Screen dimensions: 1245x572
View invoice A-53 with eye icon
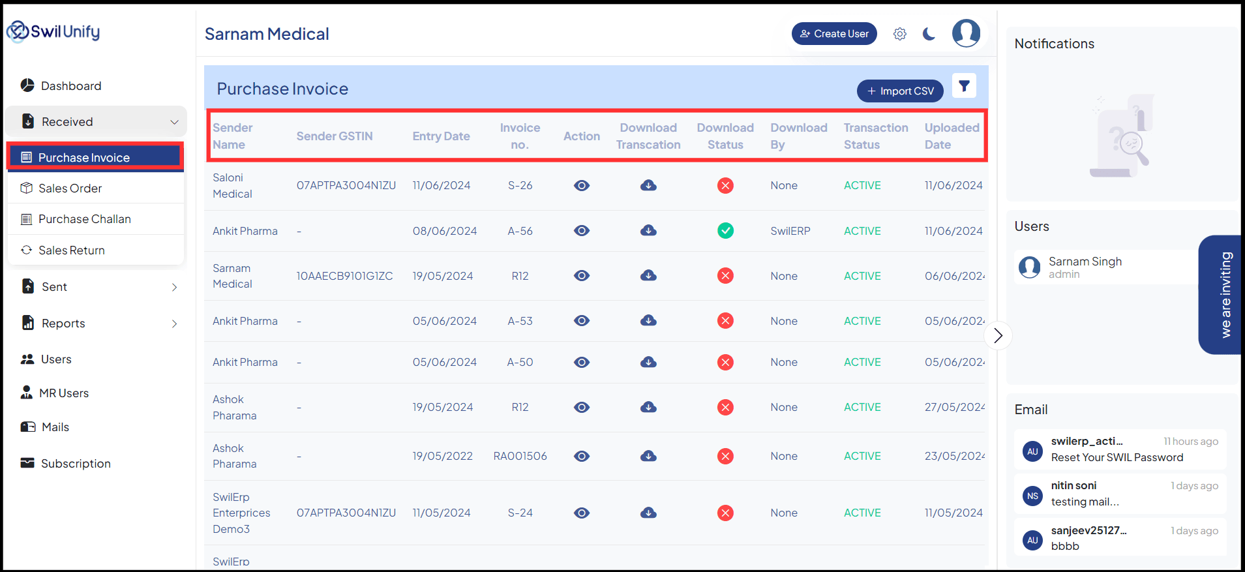click(x=582, y=321)
